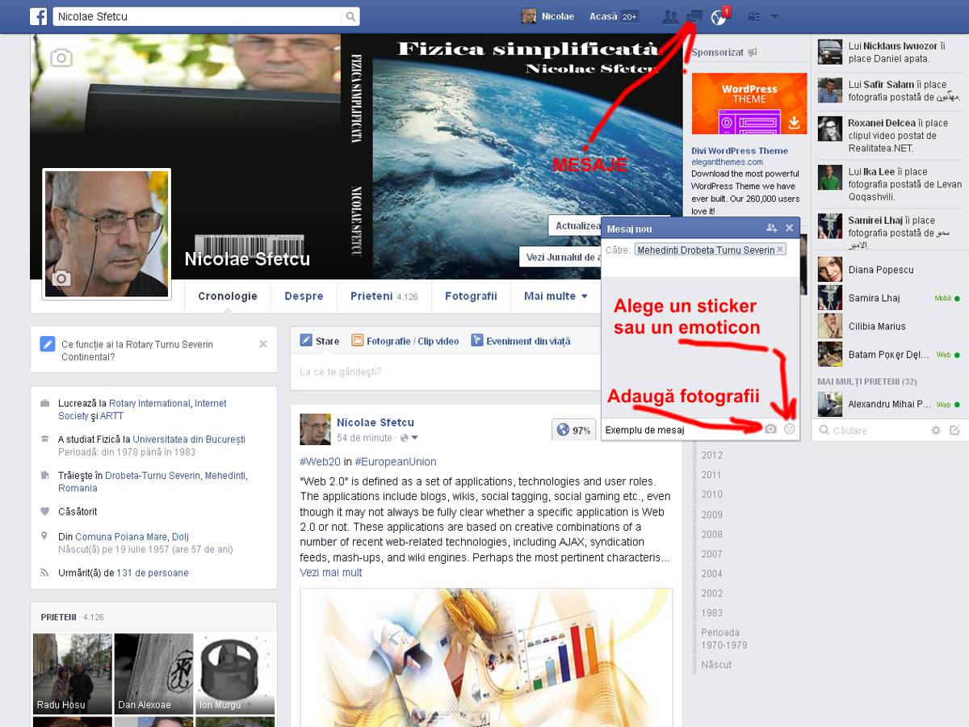Viewport: 969px width, 727px height.
Task: Open chat with Alexandru Mihai P...
Action: click(x=890, y=404)
